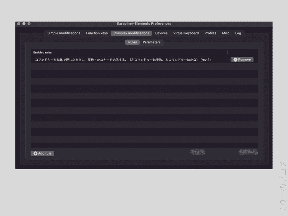Switch to the Function keys tab

point(97,33)
